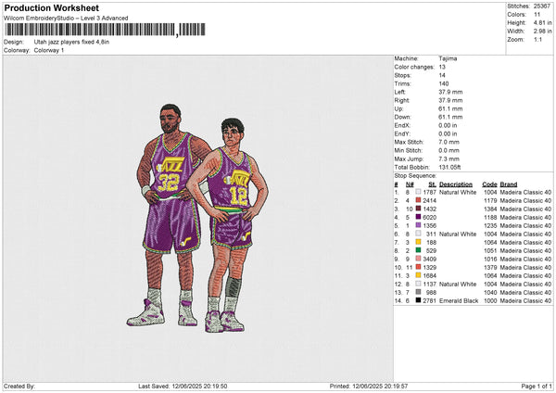Pick the pink swatch beside 3409

tap(419, 259)
